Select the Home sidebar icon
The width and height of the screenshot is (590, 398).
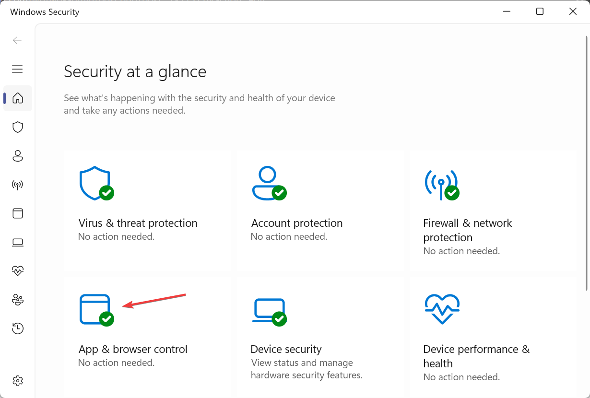18,98
